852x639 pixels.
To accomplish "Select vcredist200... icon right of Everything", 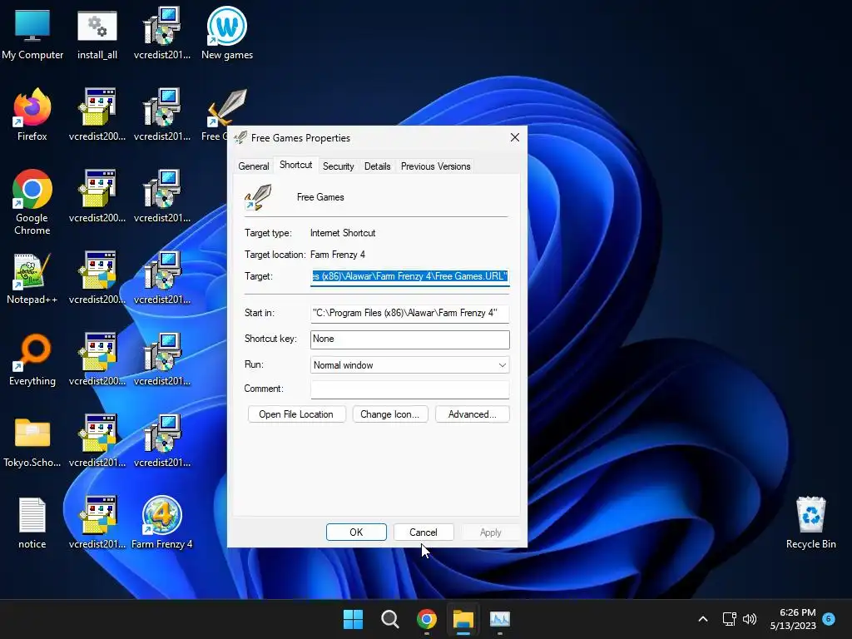I will pos(97,359).
